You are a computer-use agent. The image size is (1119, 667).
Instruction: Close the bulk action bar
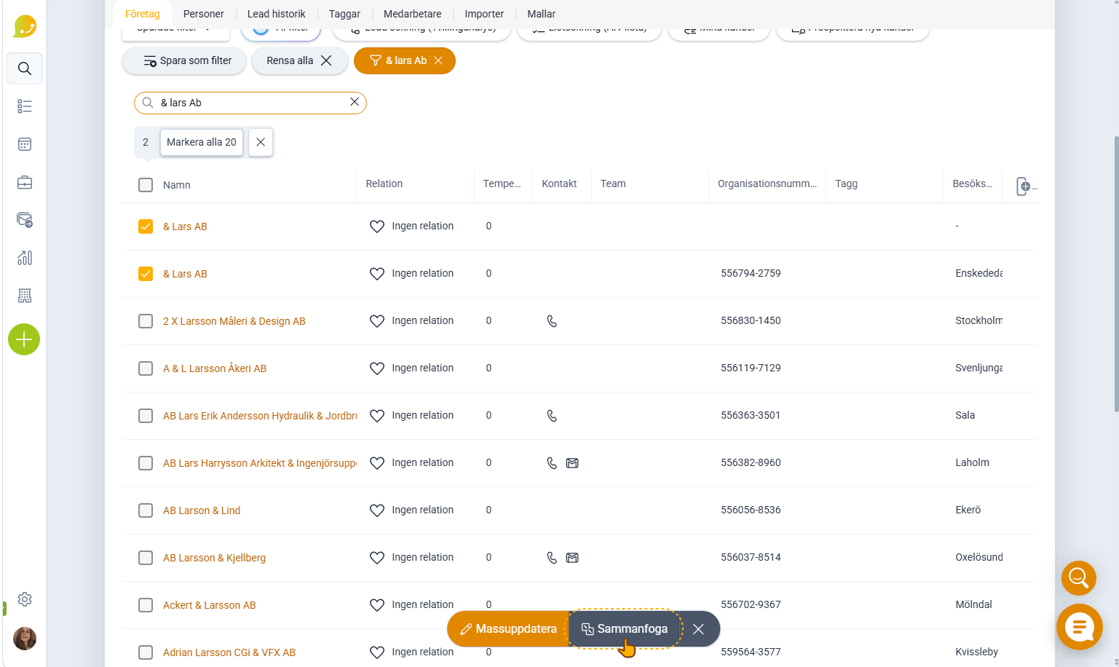click(x=698, y=628)
